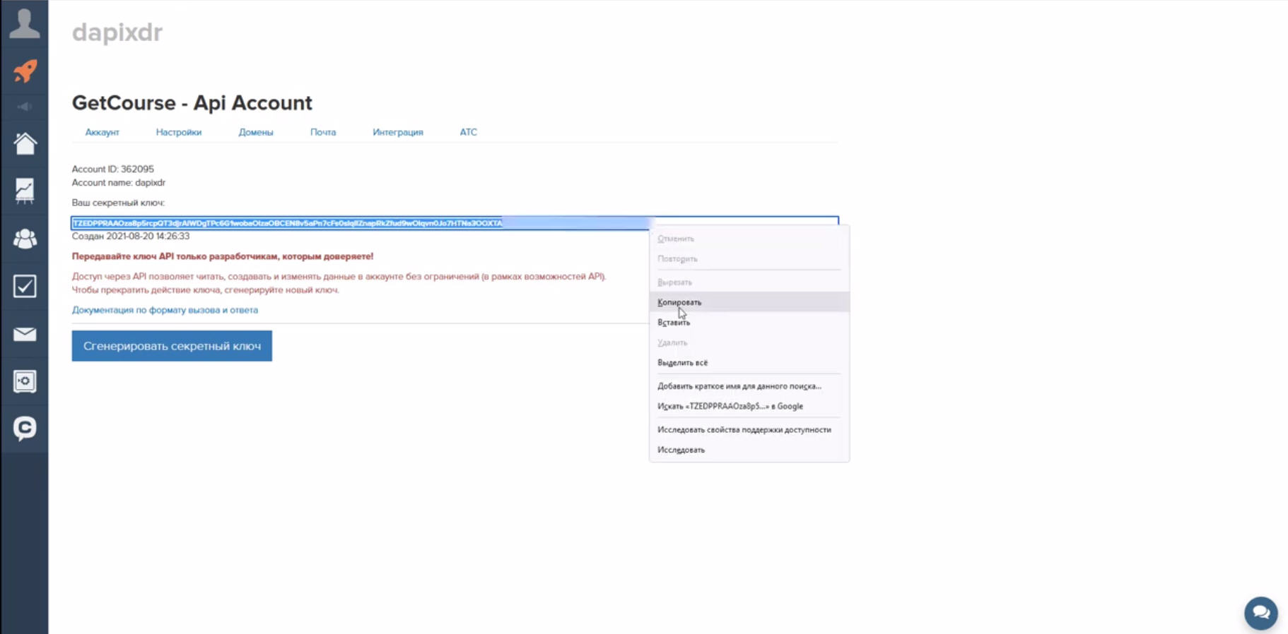
Task: Click the red Передавайте ключ API warning
Action: click(x=223, y=256)
